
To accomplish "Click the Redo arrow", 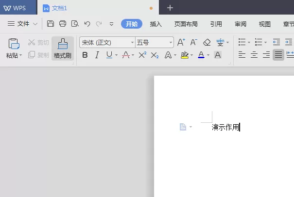I will [99, 24].
